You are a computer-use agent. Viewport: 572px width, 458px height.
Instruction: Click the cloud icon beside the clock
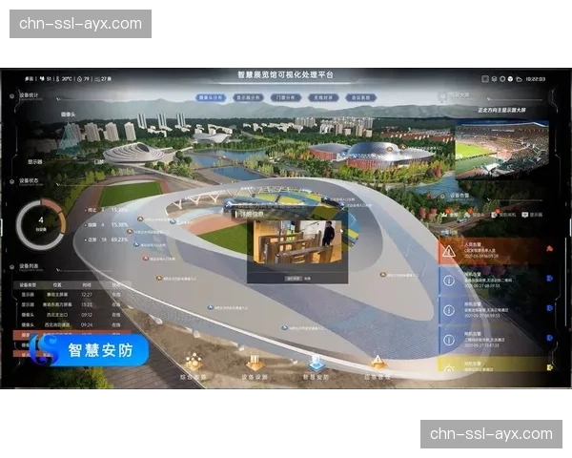(x=520, y=79)
